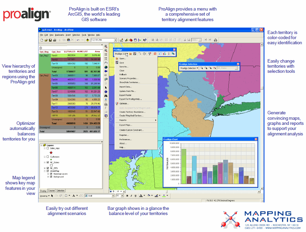Viewport: 306px width, 232px height.
Task: Click the Add Data toolbar button
Action: pos(87,40)
